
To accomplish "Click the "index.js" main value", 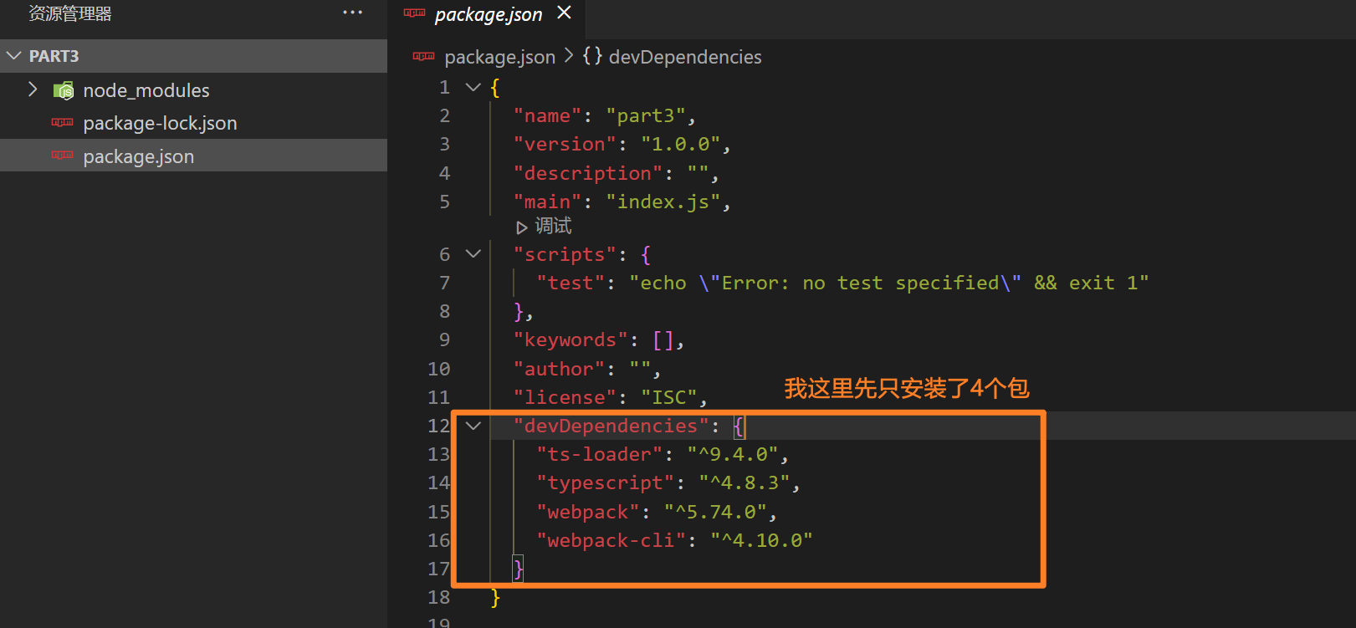I will pyautogui.click(x=663, y=202).
